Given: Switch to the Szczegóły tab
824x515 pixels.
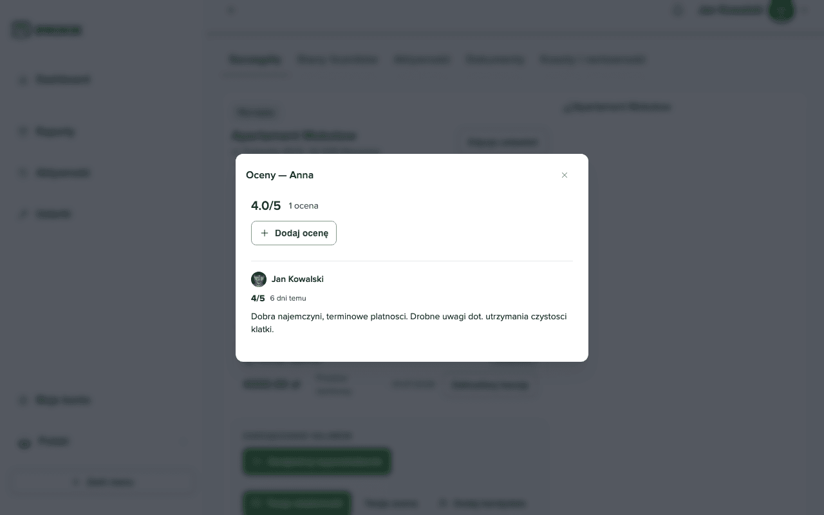Looking at the screenshot, I should pyautogui.click(x=255, y=60).
